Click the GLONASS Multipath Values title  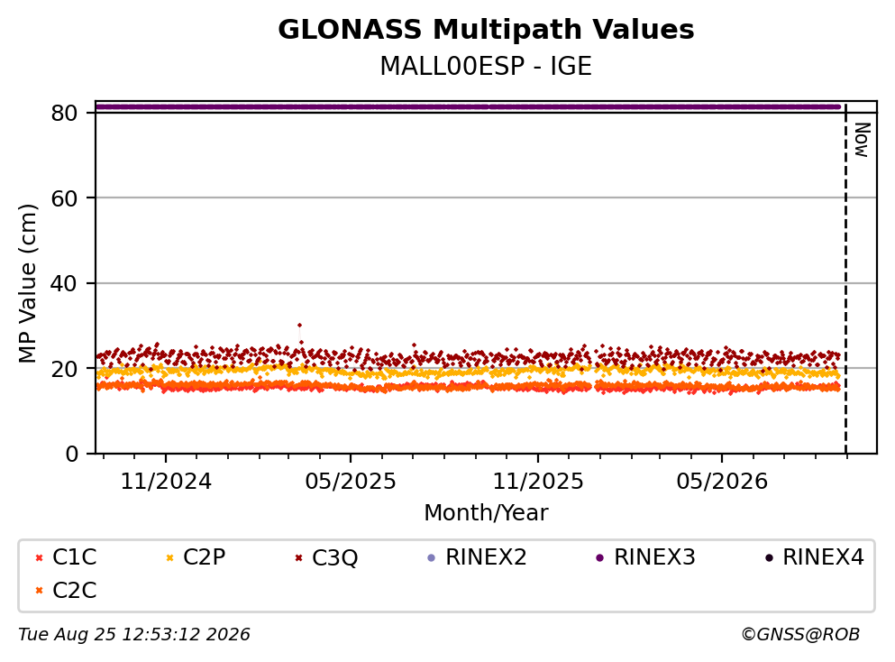point(486,29)
